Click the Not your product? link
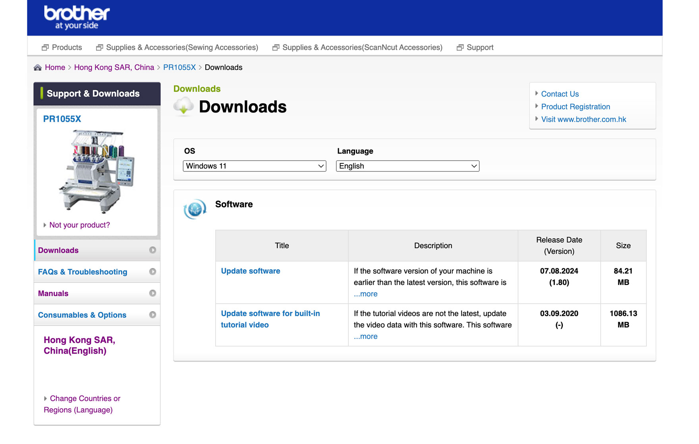 [79, 225]
